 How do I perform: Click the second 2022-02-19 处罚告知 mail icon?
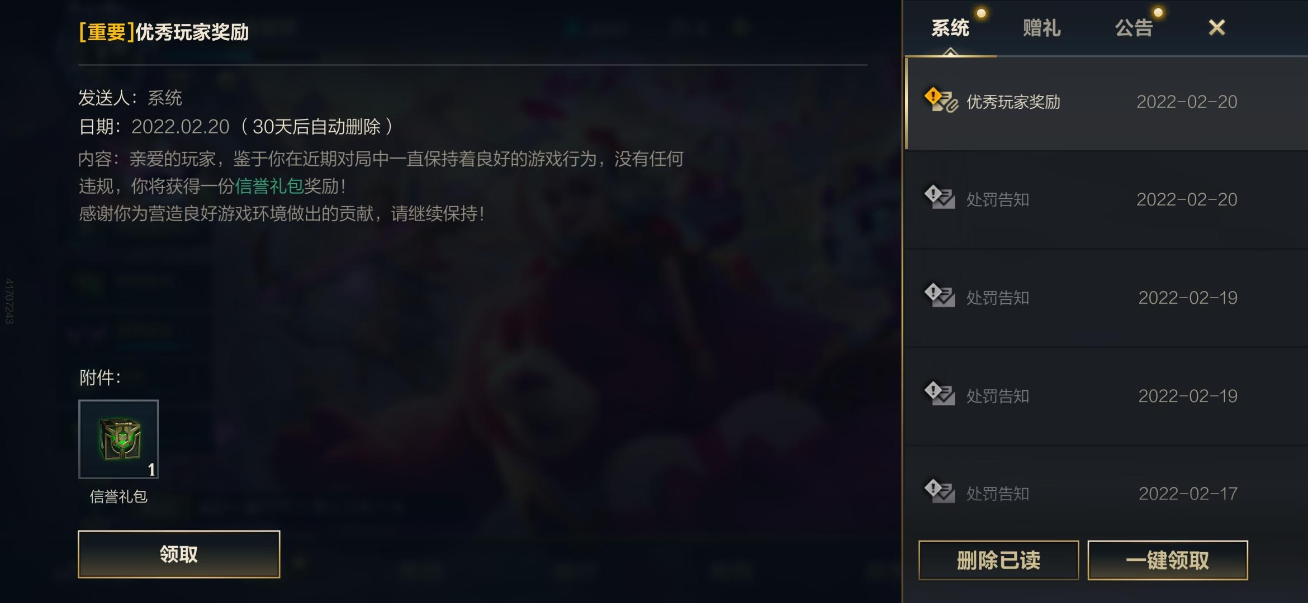click(x=940, y=394)
